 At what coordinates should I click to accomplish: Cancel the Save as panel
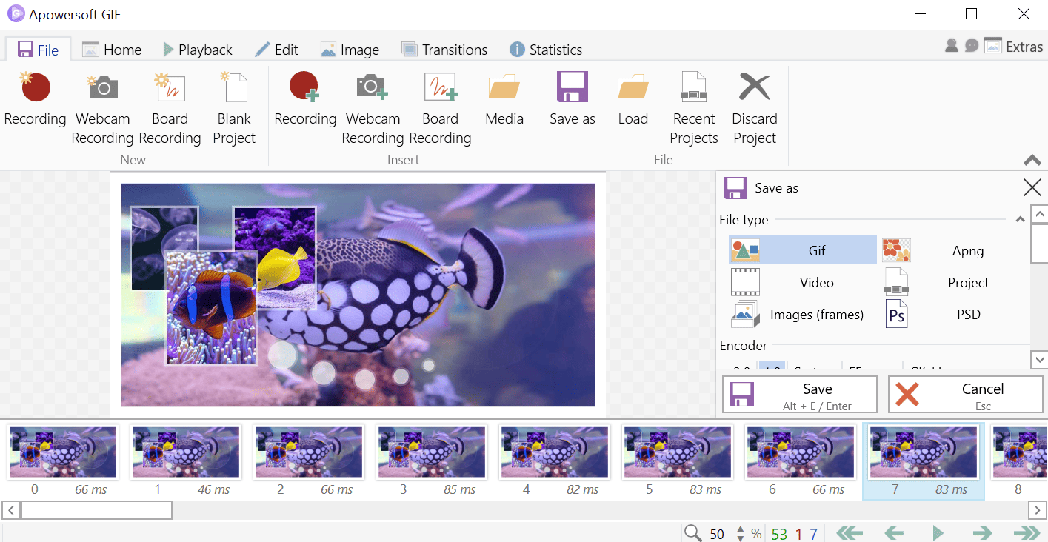click(965, 394)
